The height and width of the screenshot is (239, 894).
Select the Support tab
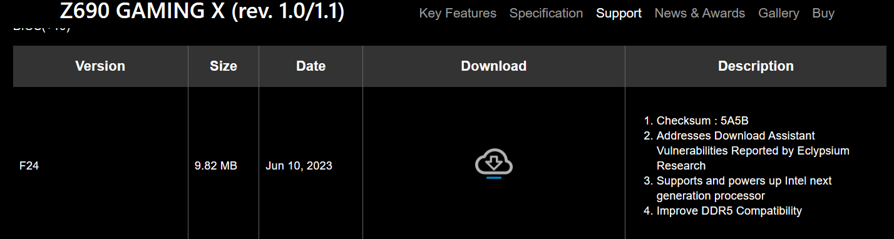[619, 13]
